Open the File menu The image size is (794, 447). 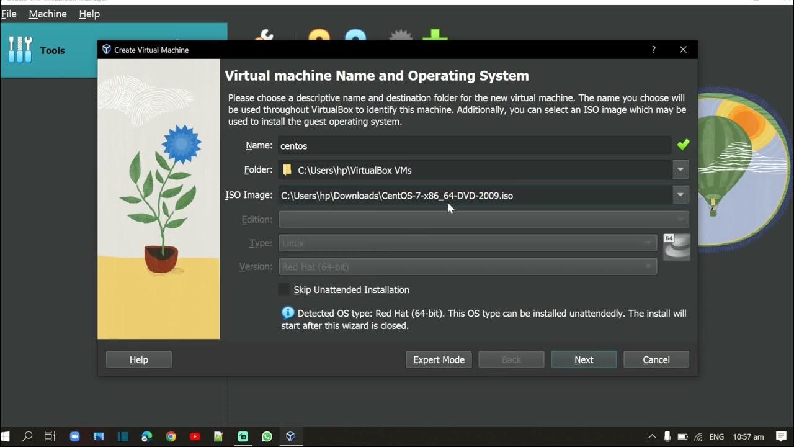tap(9, 14)
